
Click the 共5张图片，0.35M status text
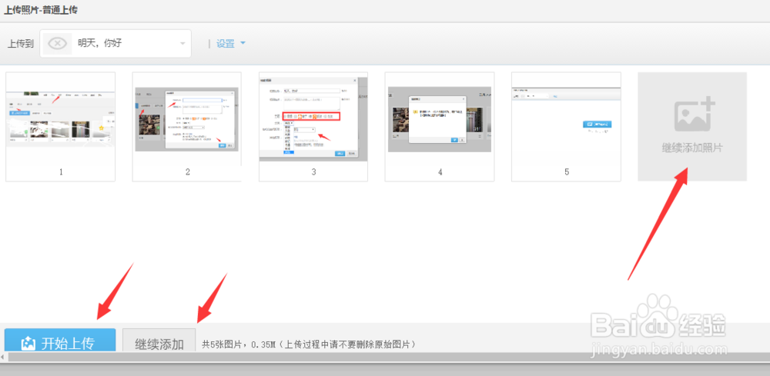pyautogui.click(x=310, y=344)
